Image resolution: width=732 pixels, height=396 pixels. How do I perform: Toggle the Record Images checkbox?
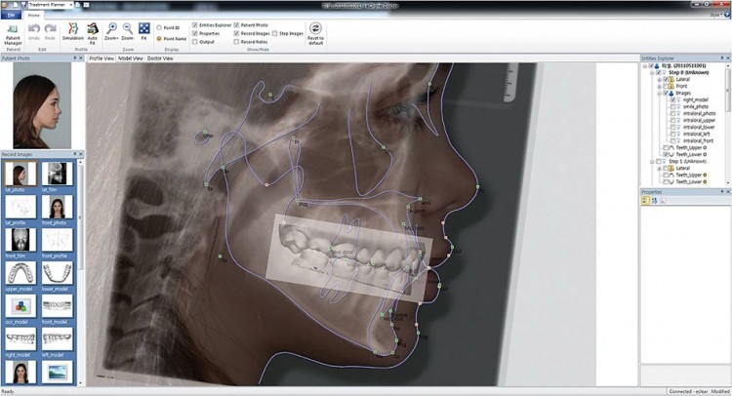point(237,33)
